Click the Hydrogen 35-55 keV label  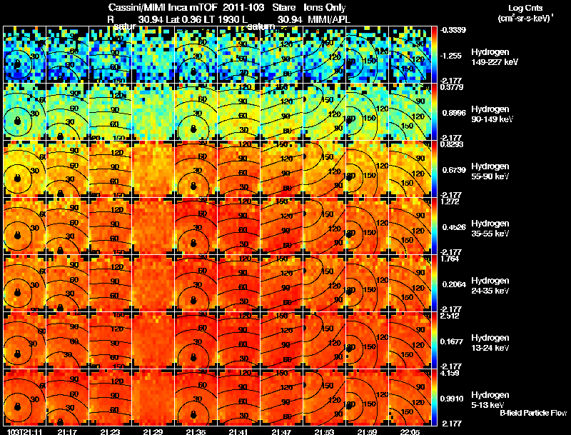click(490, 229)
